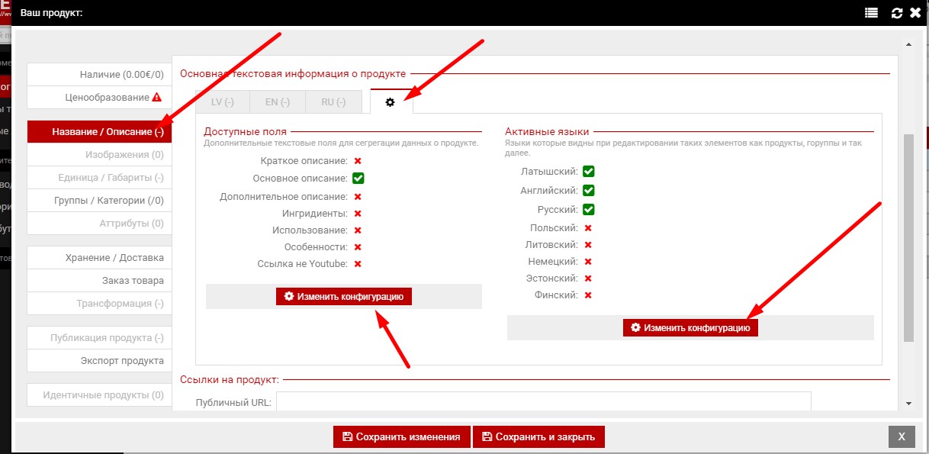Click Изменить конфигурацию under Доступные поля

(x=343, y=296)
